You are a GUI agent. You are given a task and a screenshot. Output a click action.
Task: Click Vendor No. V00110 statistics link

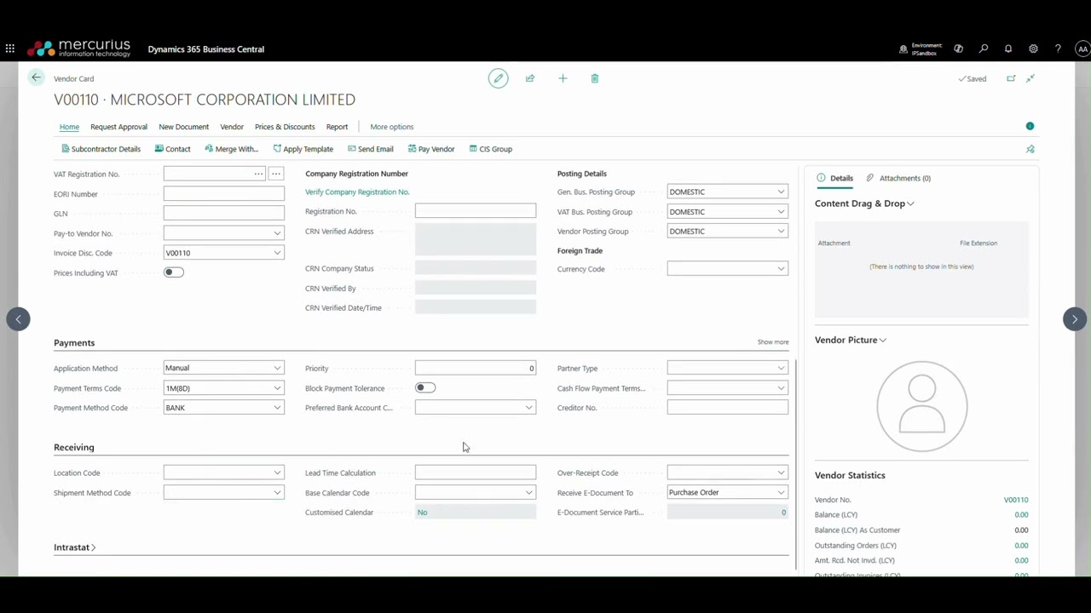pyautogui.click(x=1016, y=500)
